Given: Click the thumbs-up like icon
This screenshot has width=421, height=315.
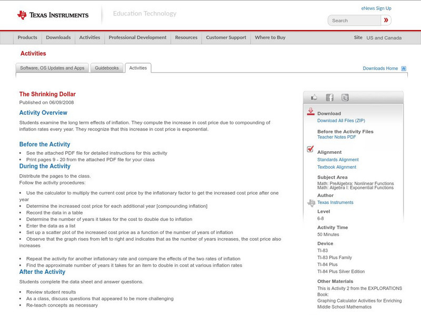Looking at the screenshot, I should [x=314, y=97].
